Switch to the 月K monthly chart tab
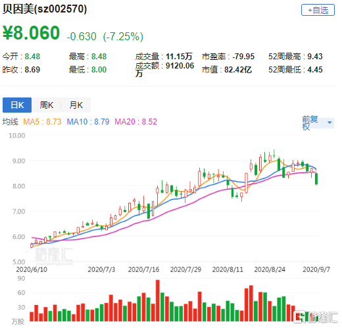 pyautogui.click(x=76, y=105)
